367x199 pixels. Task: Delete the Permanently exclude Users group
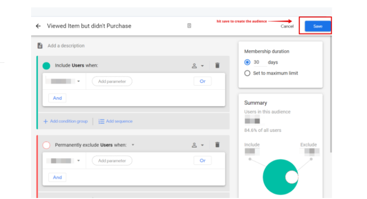coord(217,145)
